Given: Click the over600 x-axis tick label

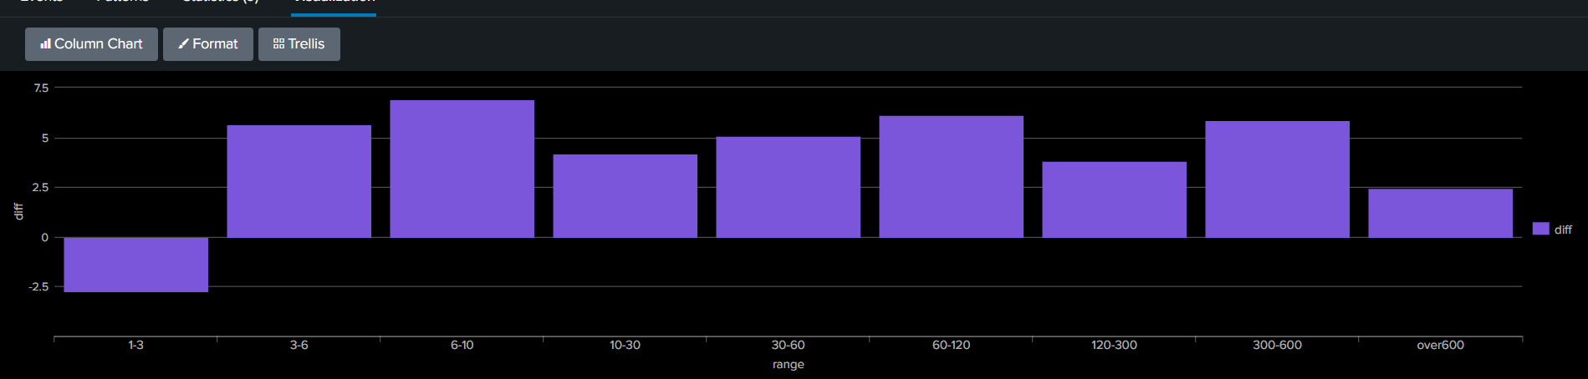Looking at the screenshot, I should pos(1440,345).
